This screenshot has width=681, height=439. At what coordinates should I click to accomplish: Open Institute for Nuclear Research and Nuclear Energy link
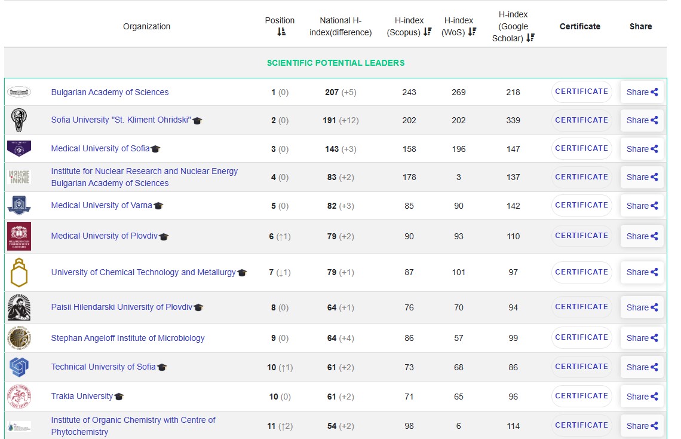coord(145,177)
